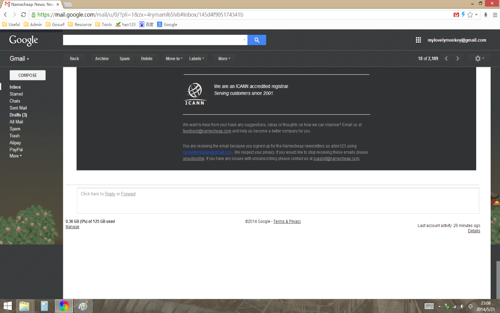Click the Google logo
The height and width of the screenshot is (313, 500).
coord(23,40)
